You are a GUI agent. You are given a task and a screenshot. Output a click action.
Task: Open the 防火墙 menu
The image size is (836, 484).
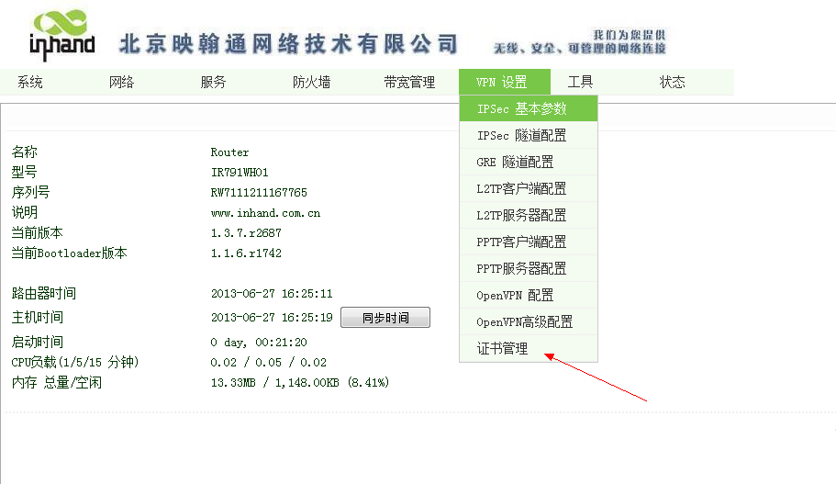coord(312,83)
